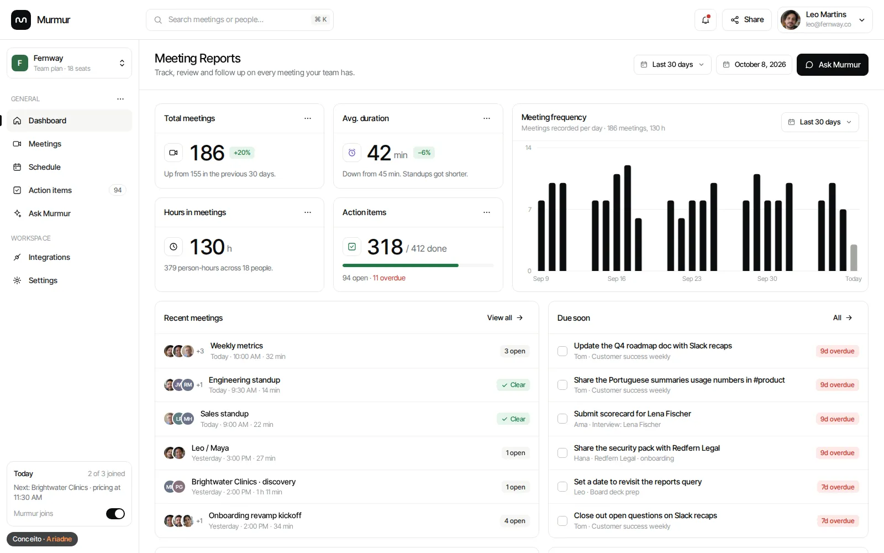Viewport: 884px width, 553px height.
Task: Click the Today bar in frequency chart
Action: point(854,258)
